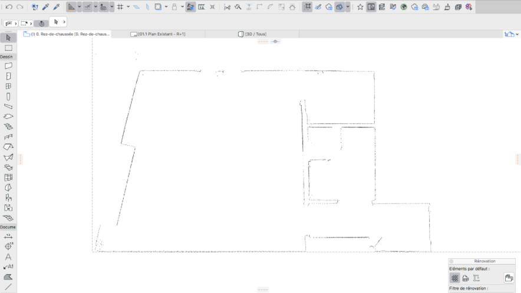Click the Rénovation palette title bar

coord(482,261)
